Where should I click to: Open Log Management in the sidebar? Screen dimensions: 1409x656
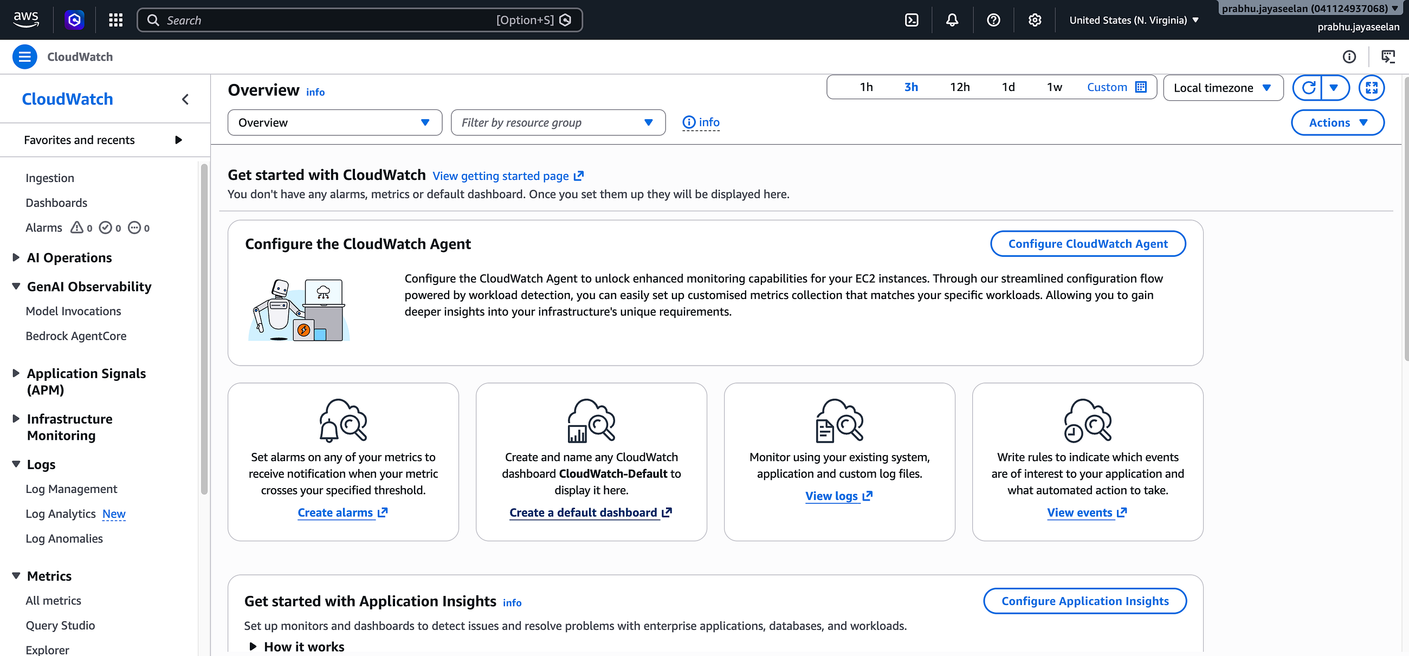click(x=71, y=489)
